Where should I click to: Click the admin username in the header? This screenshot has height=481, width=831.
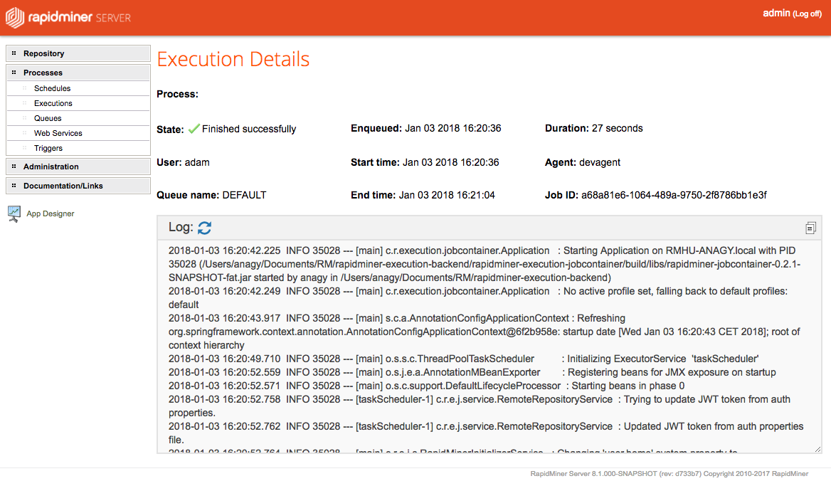click(x=776, y=14)
